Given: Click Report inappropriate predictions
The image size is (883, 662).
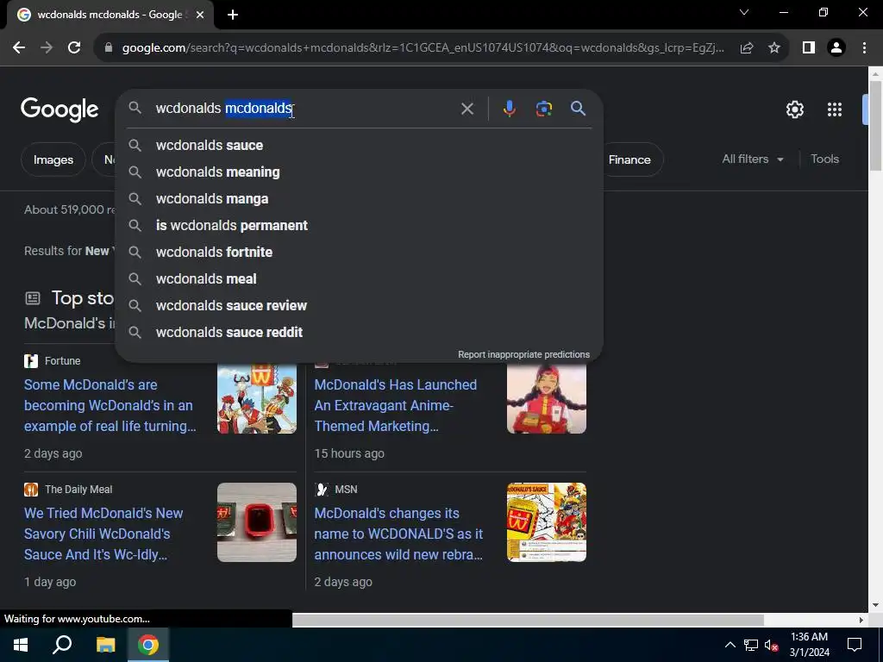Looking at the screenshot, I should [523, 354].
